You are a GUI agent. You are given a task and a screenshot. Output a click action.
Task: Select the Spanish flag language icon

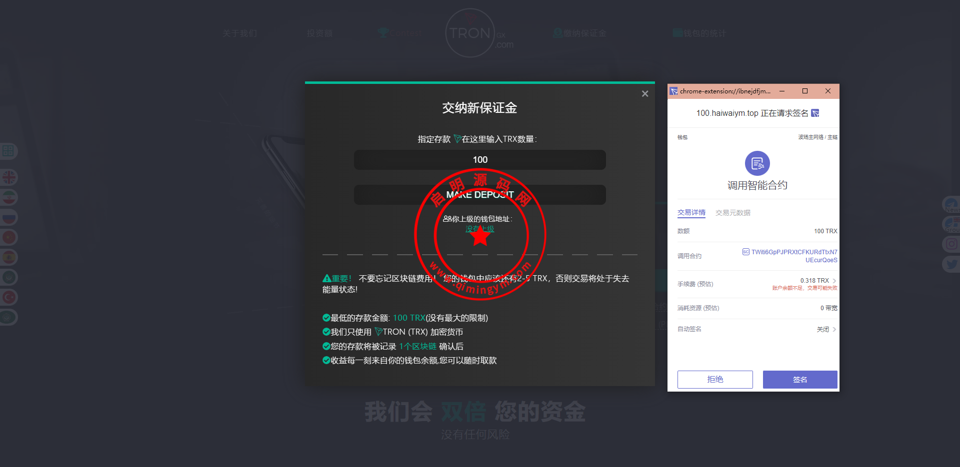[8, 257]
